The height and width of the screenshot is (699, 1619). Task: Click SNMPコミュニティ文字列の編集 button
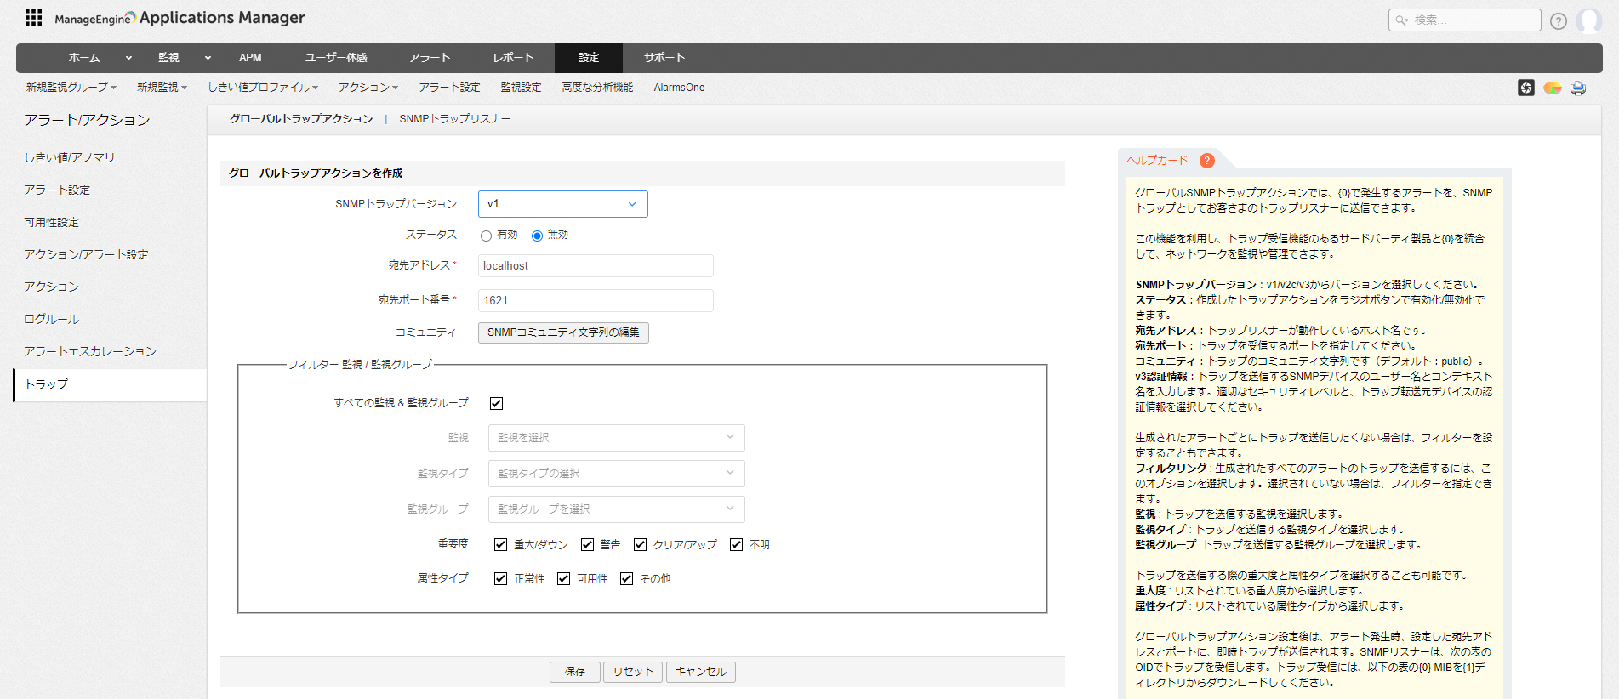563,332
